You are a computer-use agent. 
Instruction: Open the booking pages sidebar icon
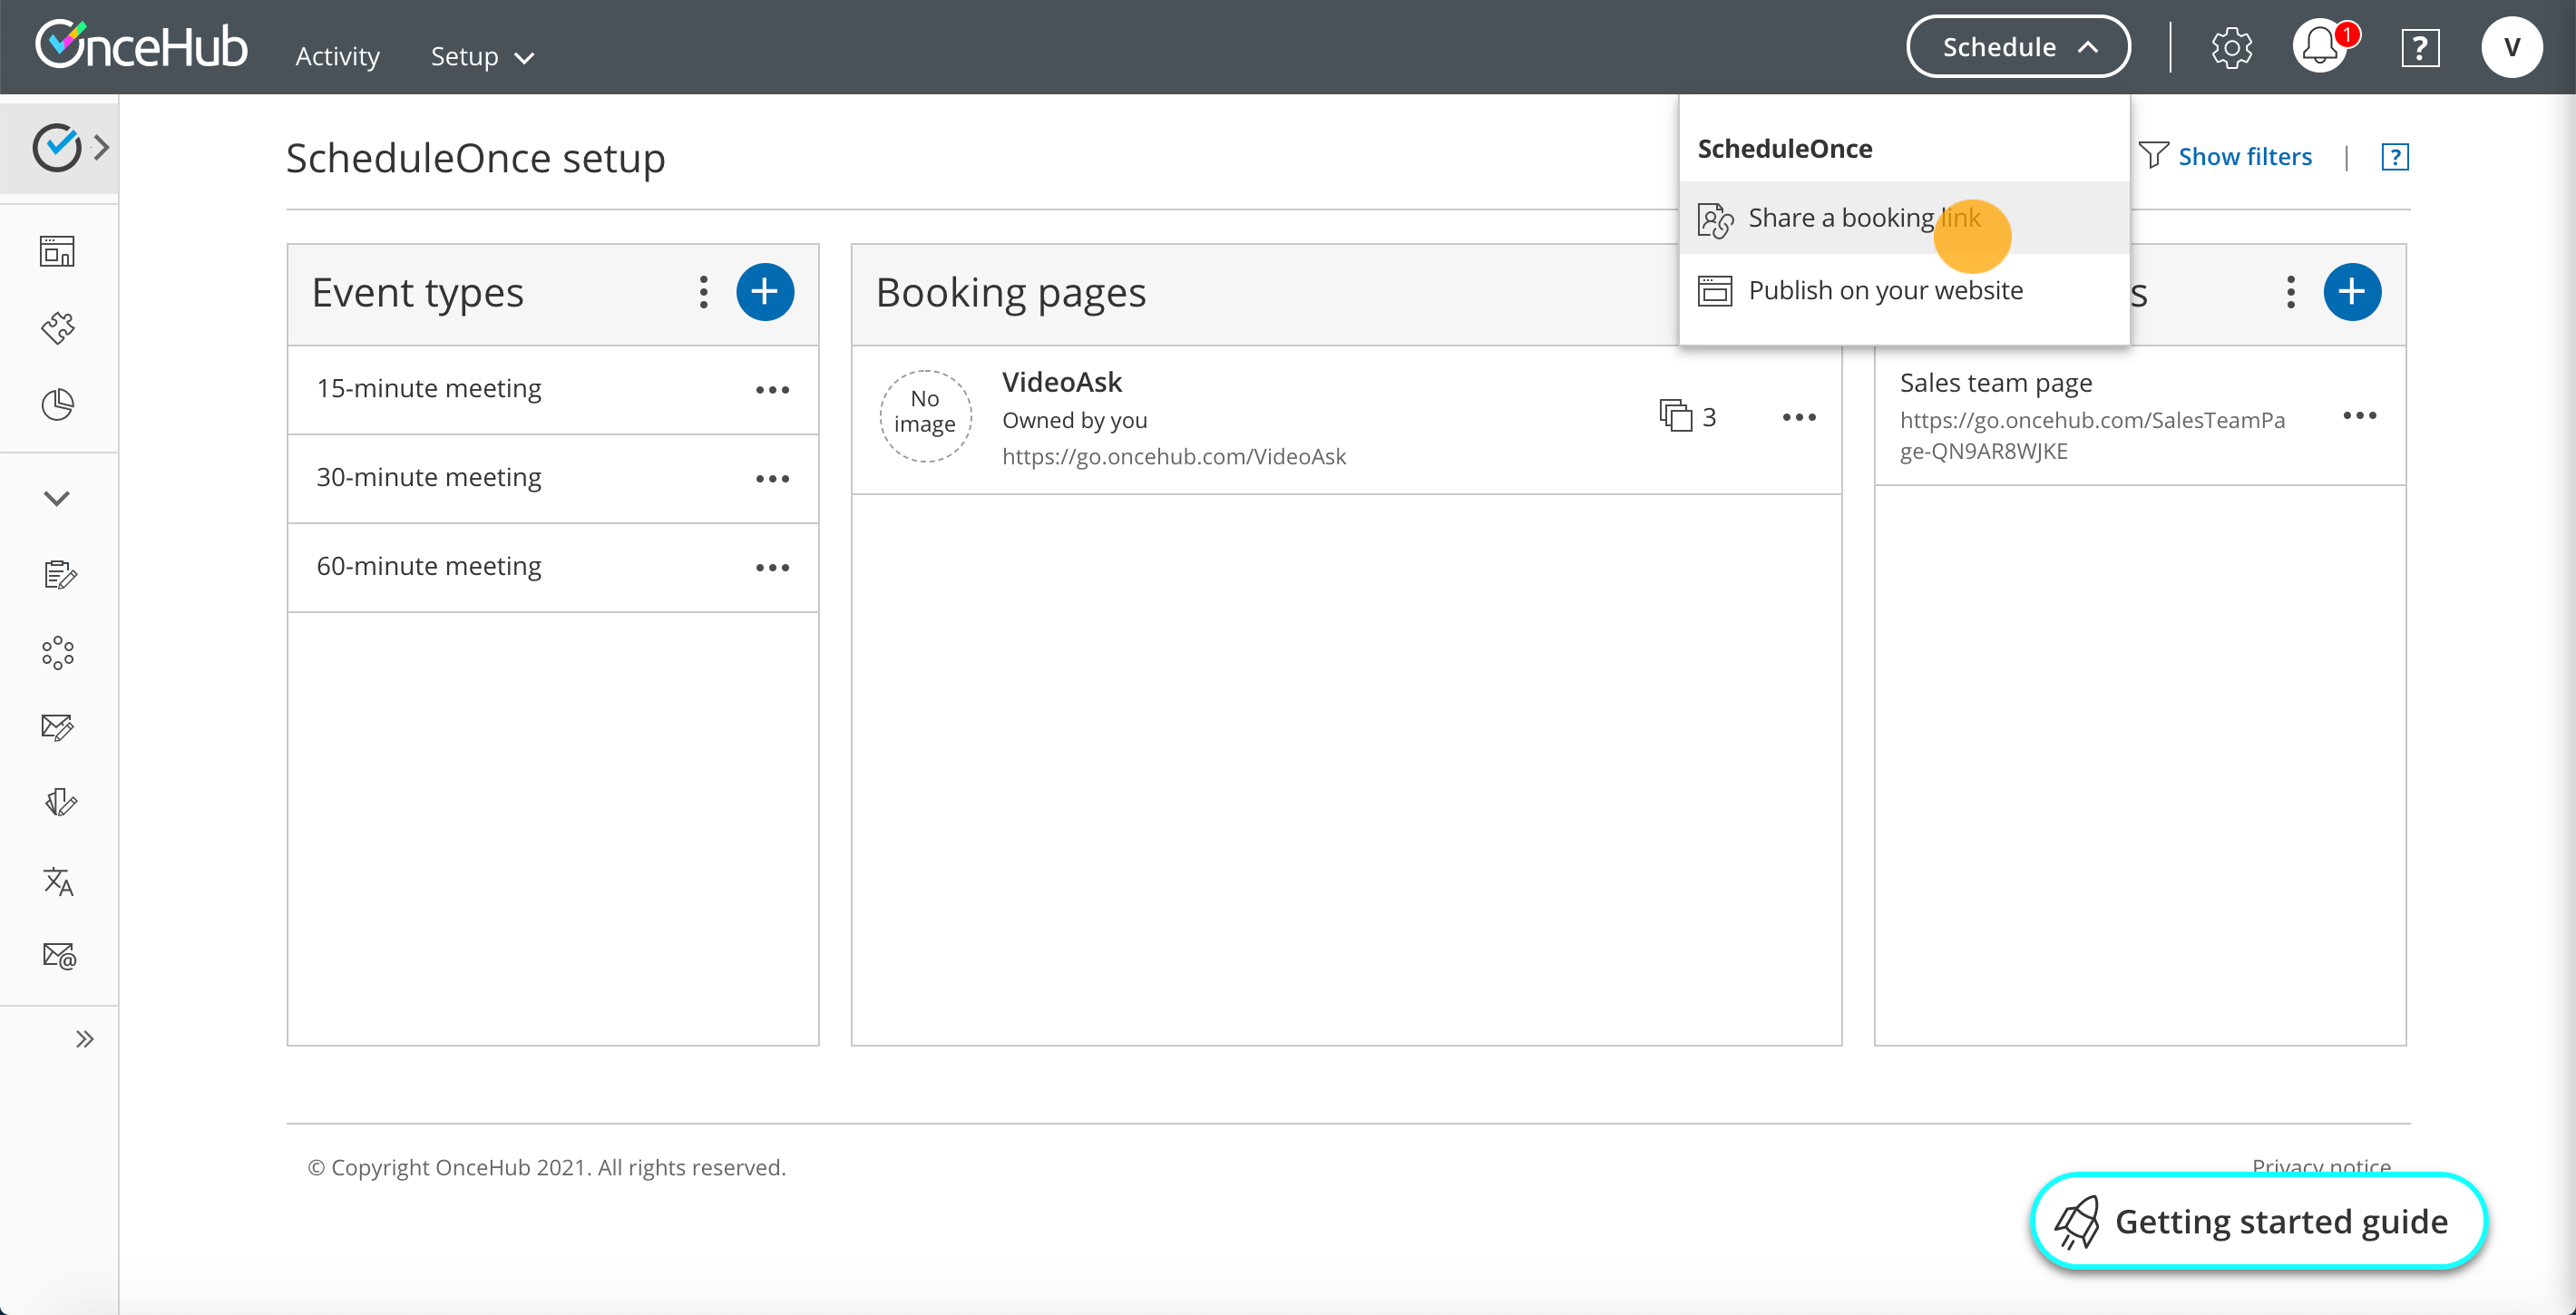point(57,251)
